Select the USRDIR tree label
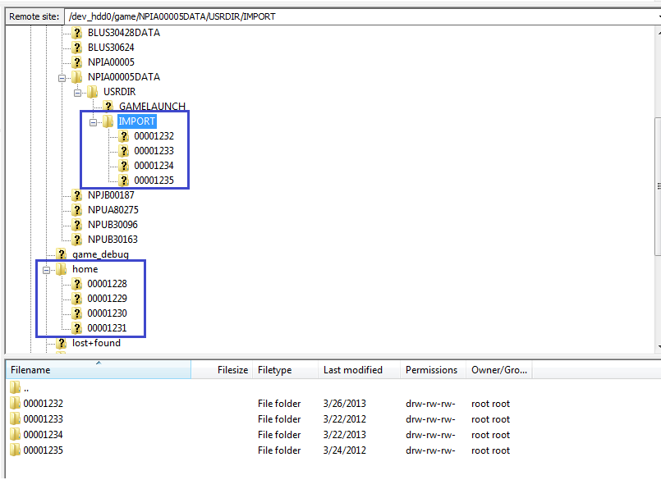 120,92
